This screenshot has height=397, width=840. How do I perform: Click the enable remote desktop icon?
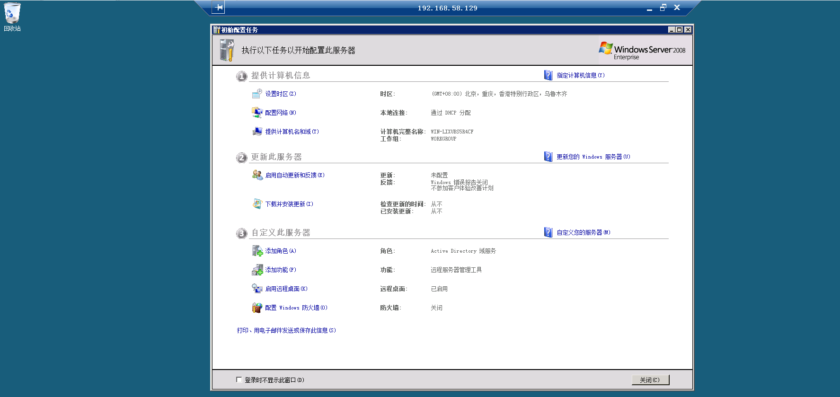tap(257, 289)
